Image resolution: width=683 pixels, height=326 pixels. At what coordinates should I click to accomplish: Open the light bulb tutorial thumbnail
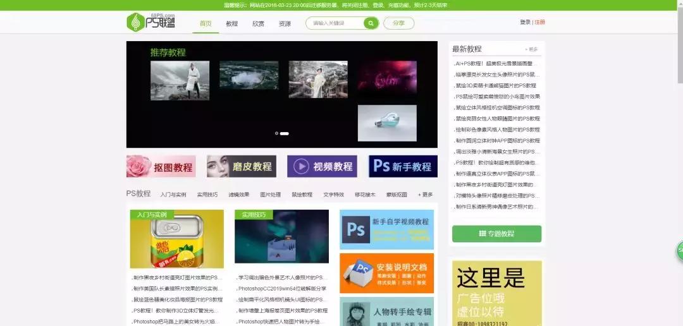[387, 123]
